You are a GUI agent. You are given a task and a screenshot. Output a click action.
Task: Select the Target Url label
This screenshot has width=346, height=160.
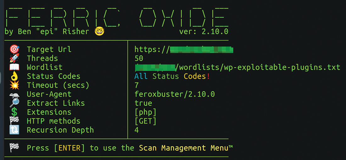pos(49,49)
